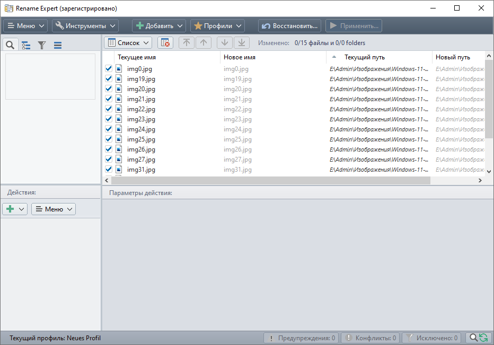Activate the search magnifier in the left panel

pyautogui.click(x=10, y=45)
